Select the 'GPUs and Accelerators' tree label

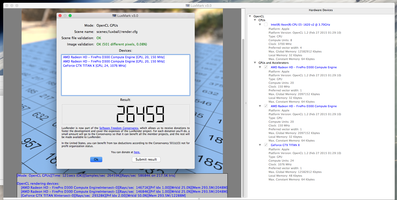tap(273, 63)
